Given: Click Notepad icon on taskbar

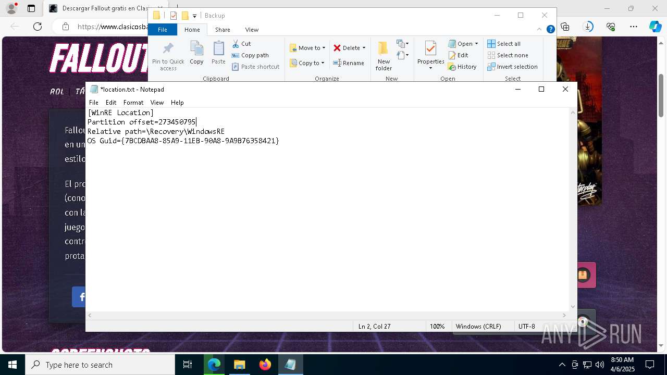Looking at the screenshot, I should tap(290, 365).
